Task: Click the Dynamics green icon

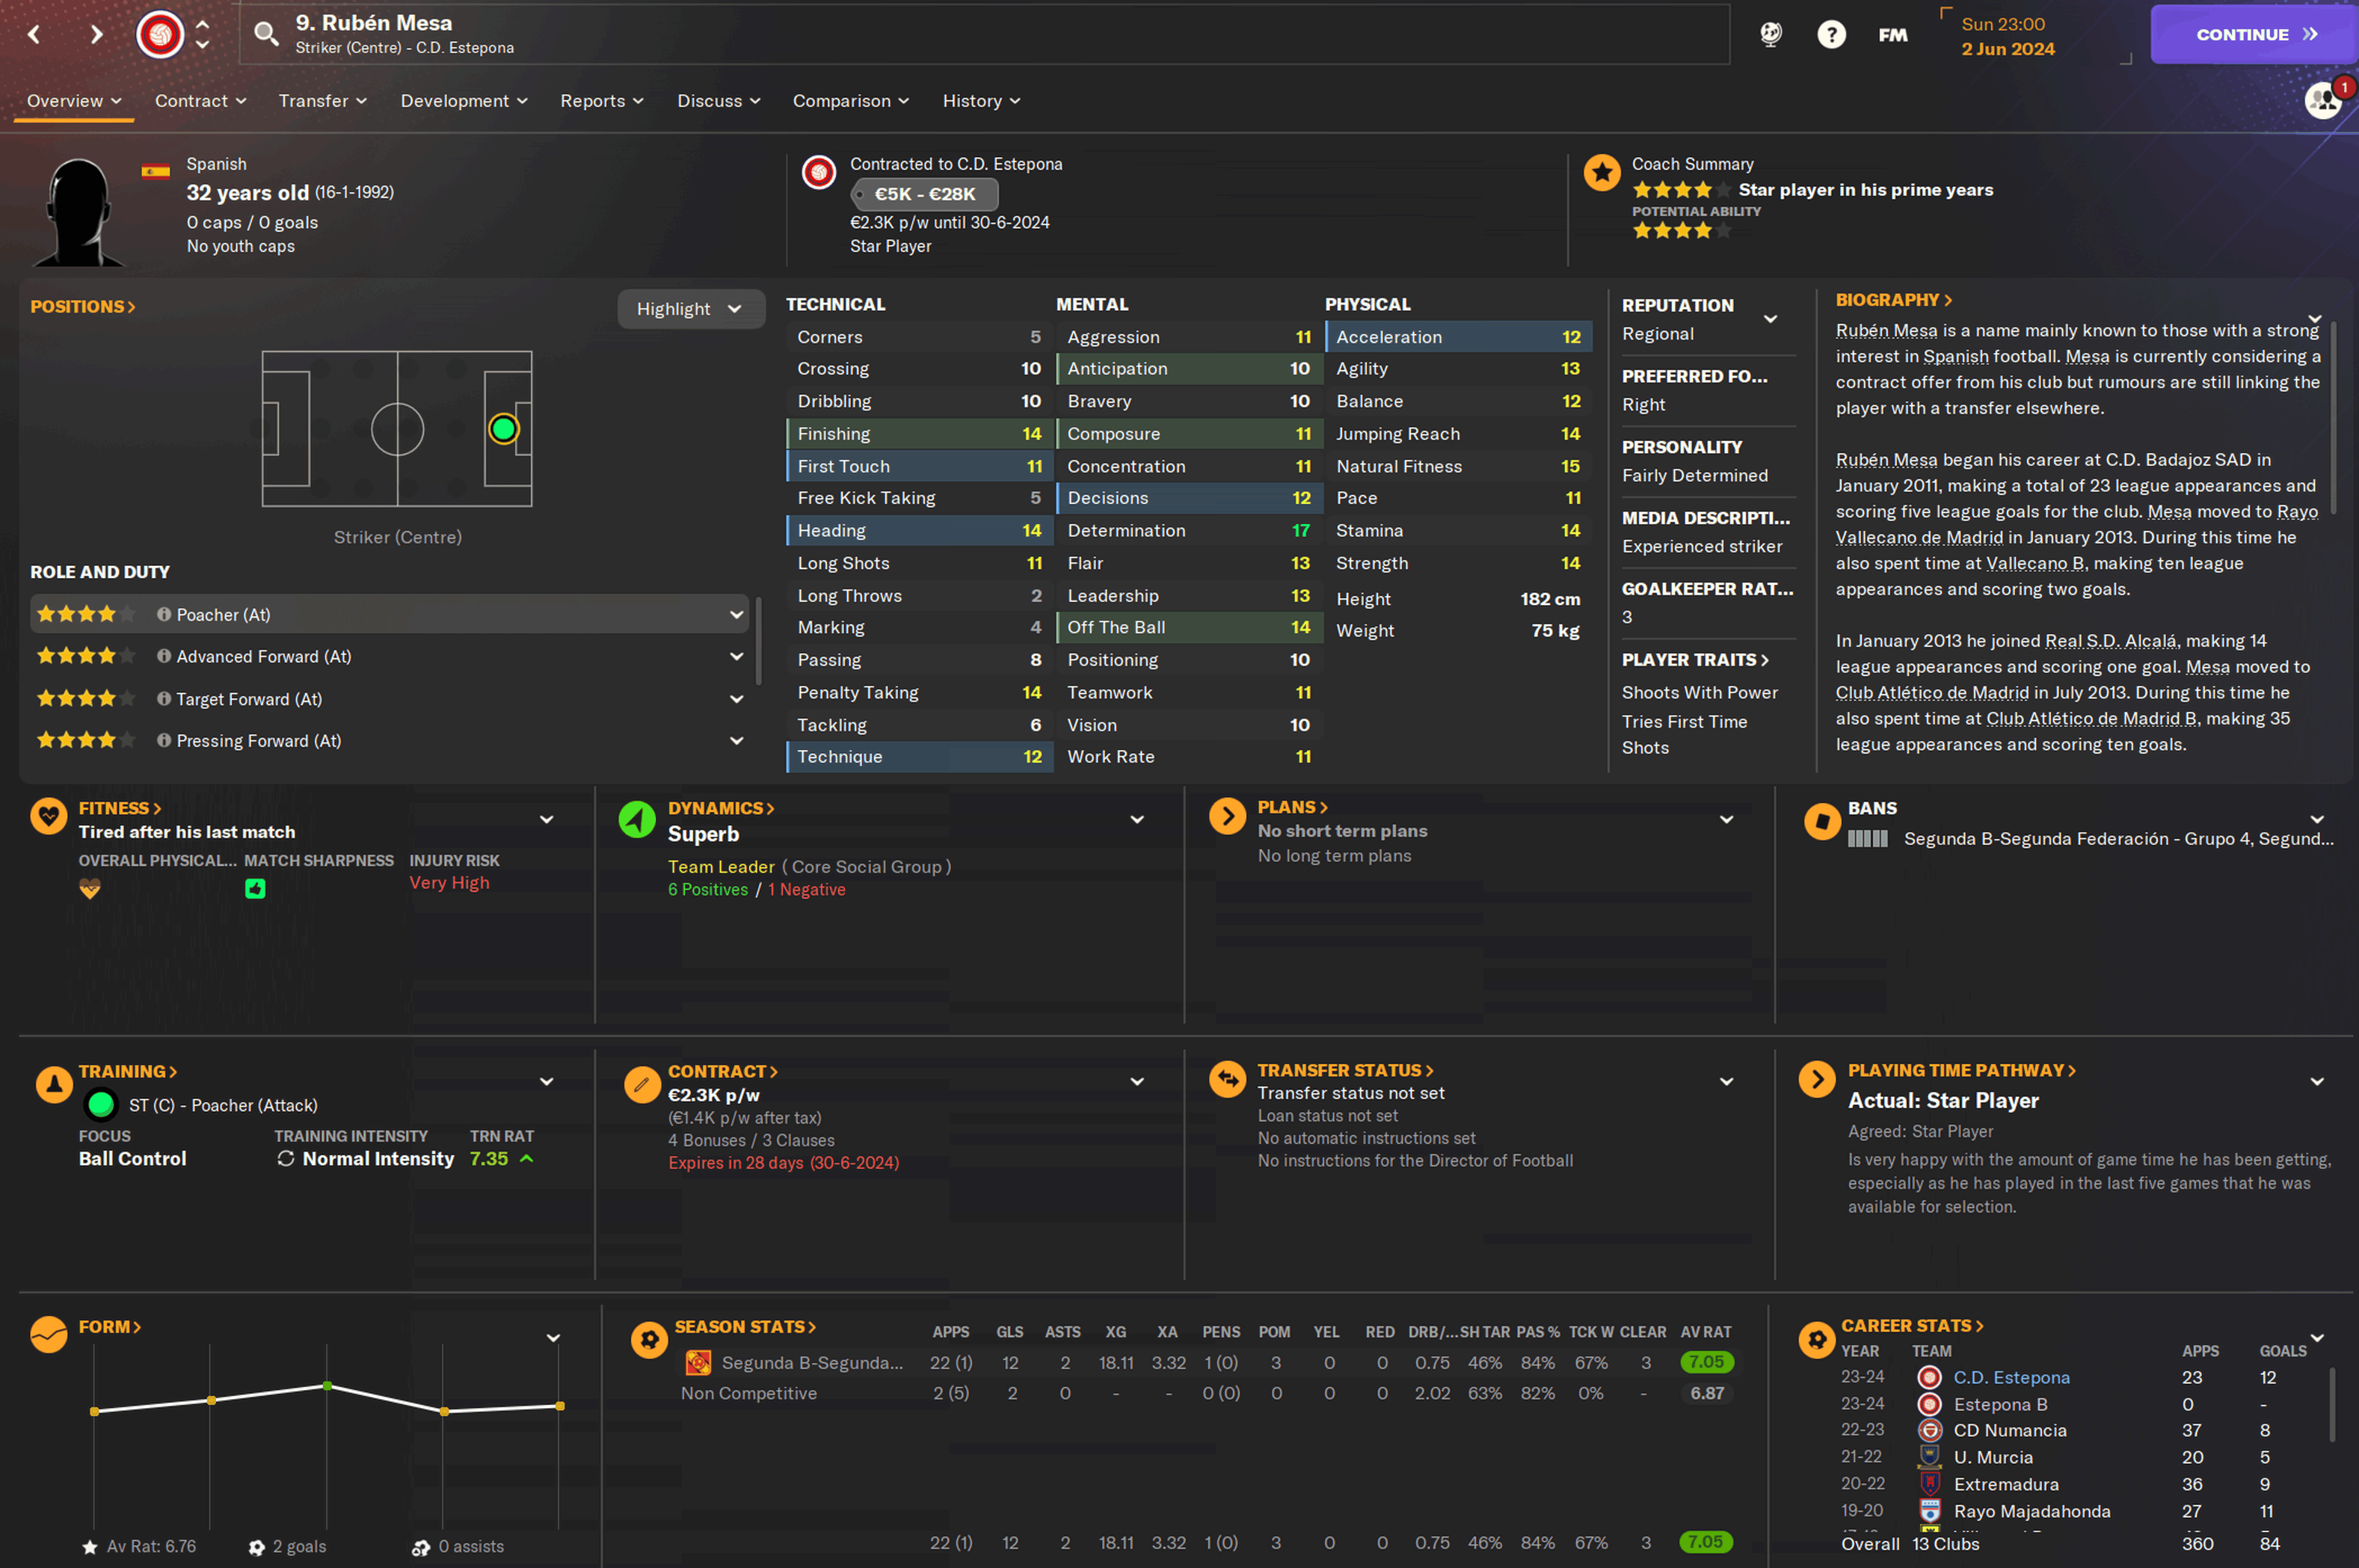Action: point(637,819)
